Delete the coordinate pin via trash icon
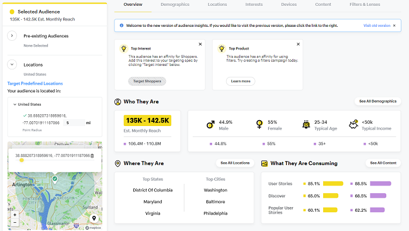The image size is (409, 231). (92, 156)
